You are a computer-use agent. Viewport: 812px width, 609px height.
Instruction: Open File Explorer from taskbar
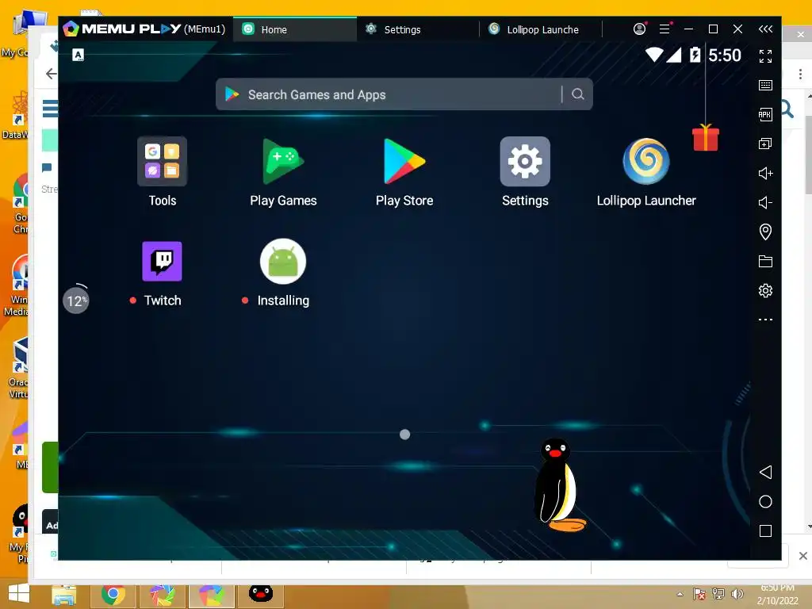[x=64, y=596]
